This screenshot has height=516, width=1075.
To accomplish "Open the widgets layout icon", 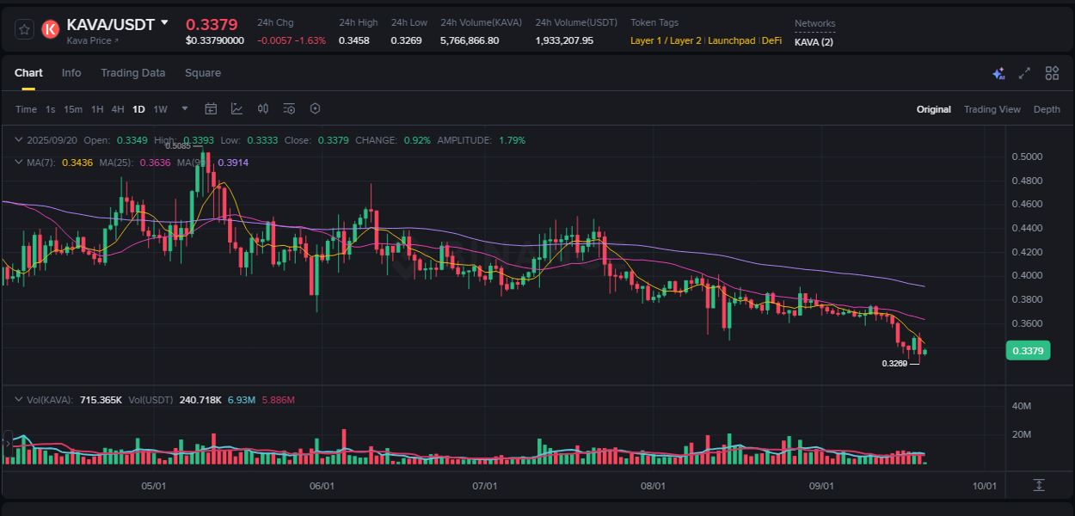I will [x=1051, y=74].
